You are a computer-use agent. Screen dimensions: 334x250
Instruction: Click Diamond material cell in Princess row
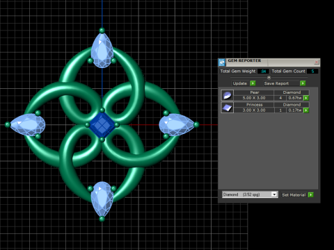[x=292, y=105]
